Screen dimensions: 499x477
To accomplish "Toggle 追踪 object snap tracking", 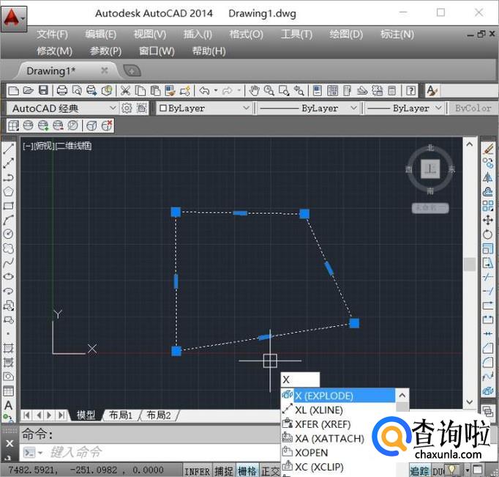I will (419, 471).
